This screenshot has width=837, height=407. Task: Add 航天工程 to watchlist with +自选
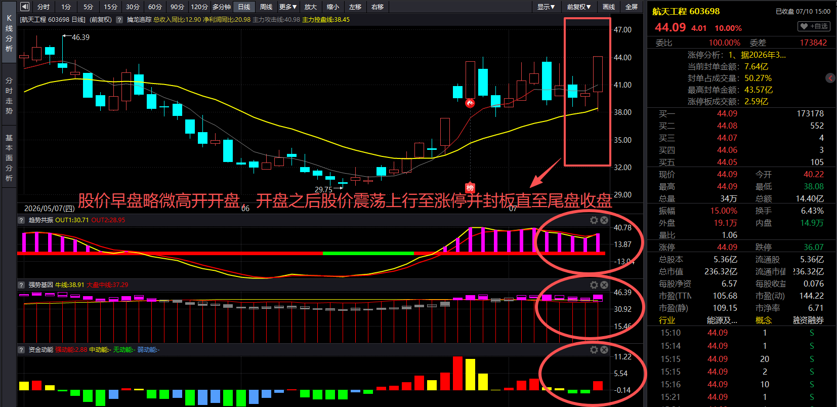coord(814,26)
